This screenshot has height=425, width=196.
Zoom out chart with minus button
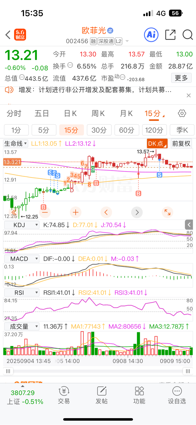tap(45, 212)
